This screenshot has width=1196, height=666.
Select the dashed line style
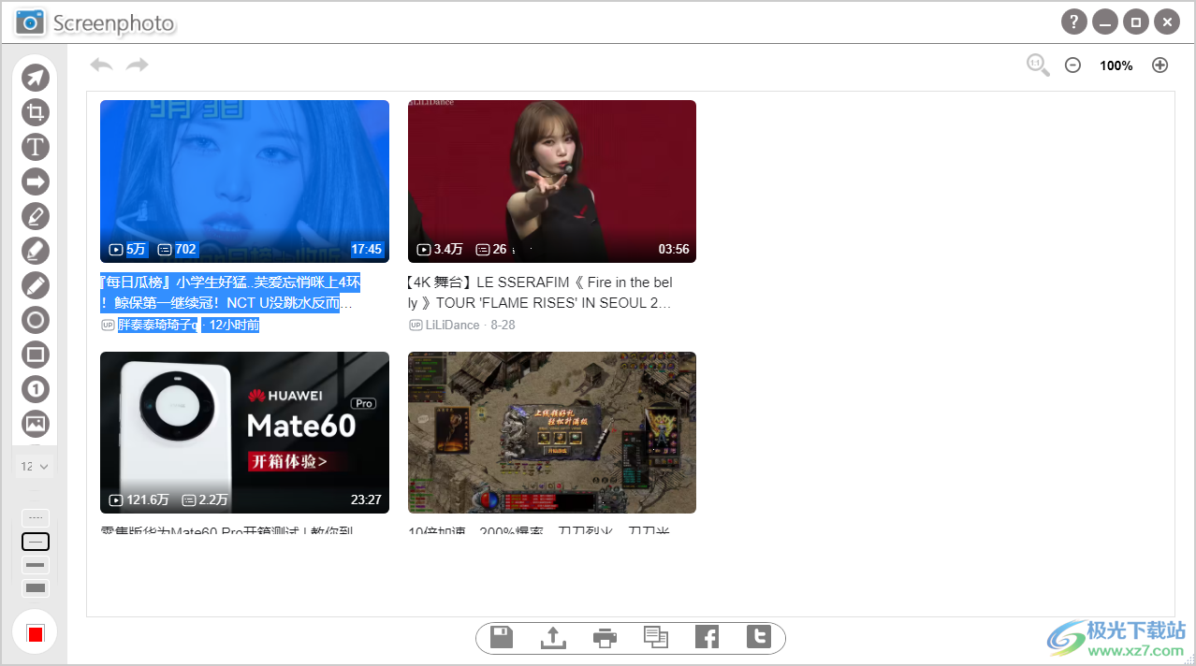(x=36, y=517)
